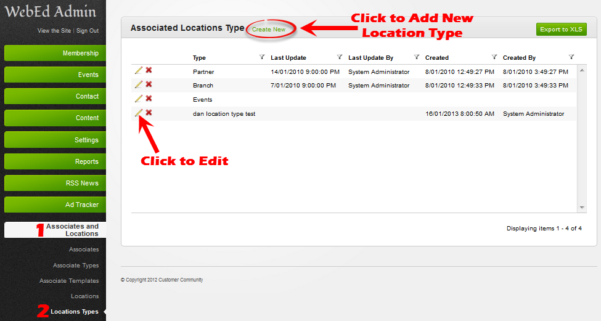
Task: Open the Reports menu
Action: [55, 161]
